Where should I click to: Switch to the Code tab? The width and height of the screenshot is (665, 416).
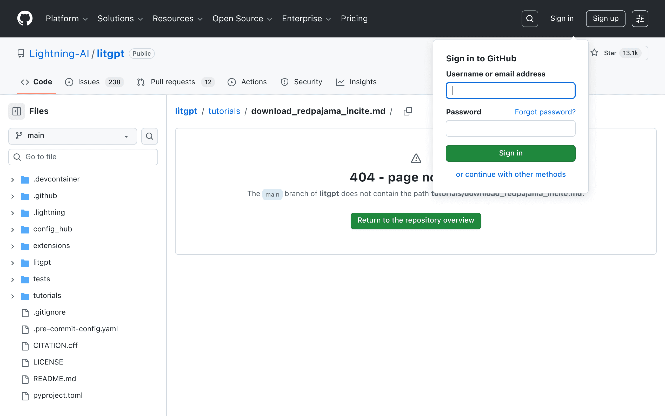coord(37,82)
